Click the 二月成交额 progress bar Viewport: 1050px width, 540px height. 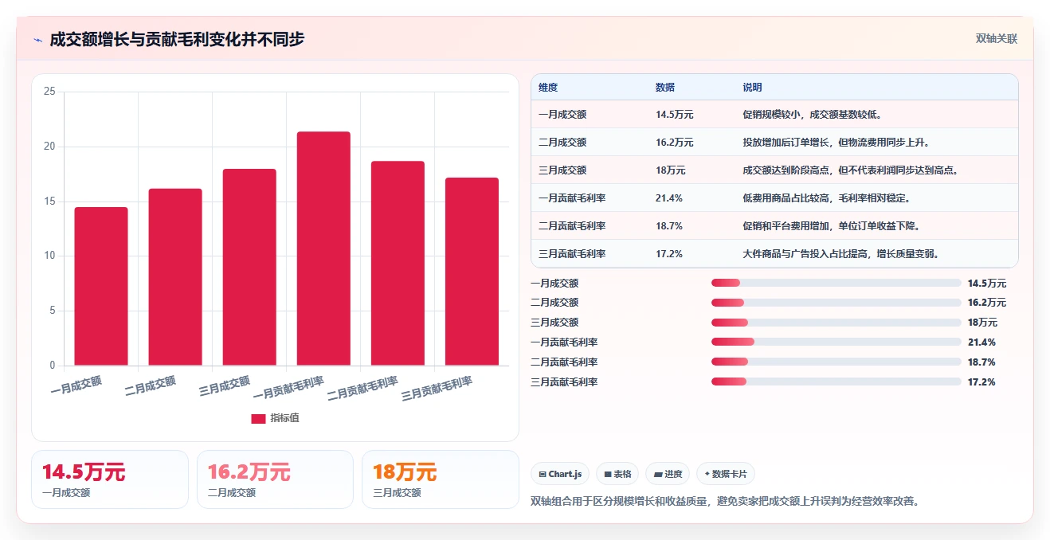point(836,303)
